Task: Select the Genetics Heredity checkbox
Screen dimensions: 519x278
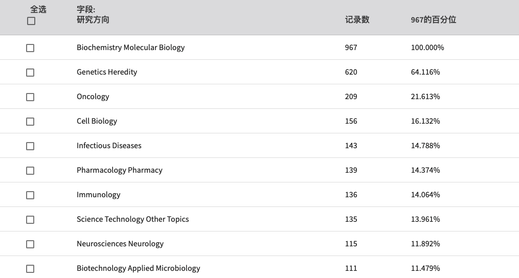Action: 30,73
